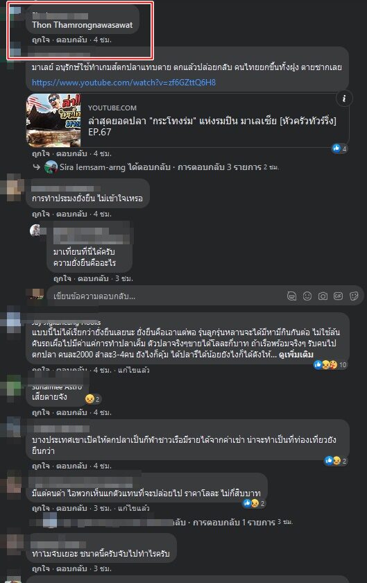This screenshot has height=583, width=367.
Task: Open the YouTube watch URL link
Action: [x=123, y=83]
